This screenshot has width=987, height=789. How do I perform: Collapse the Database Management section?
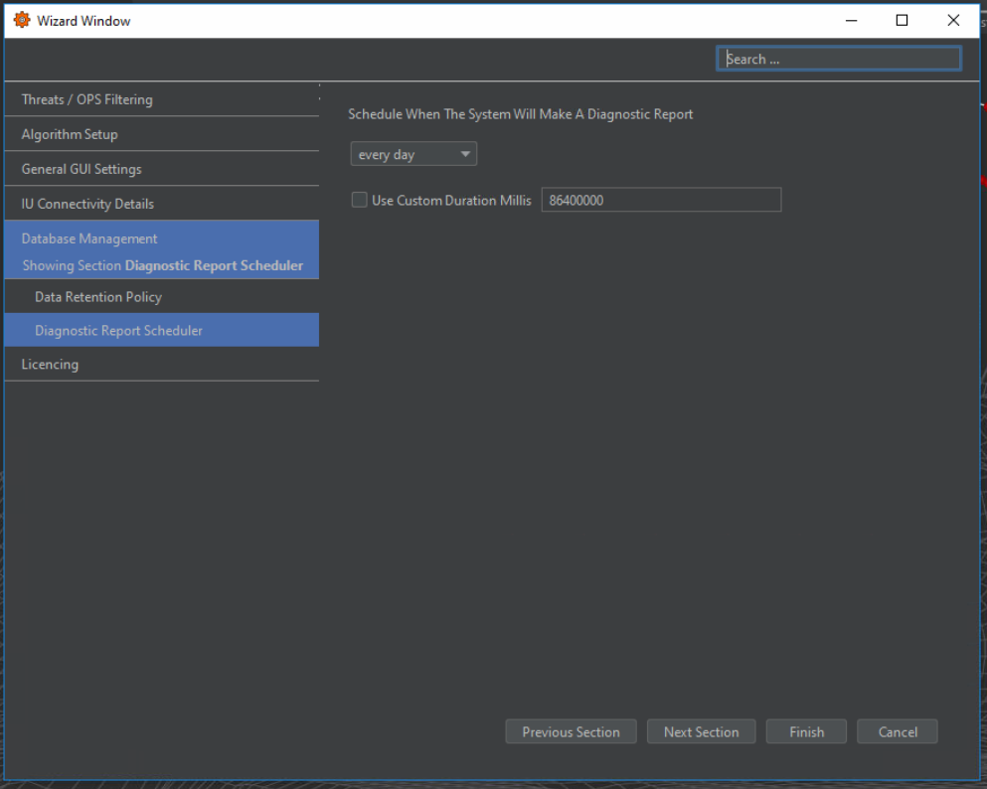click(x=161, y=239)
